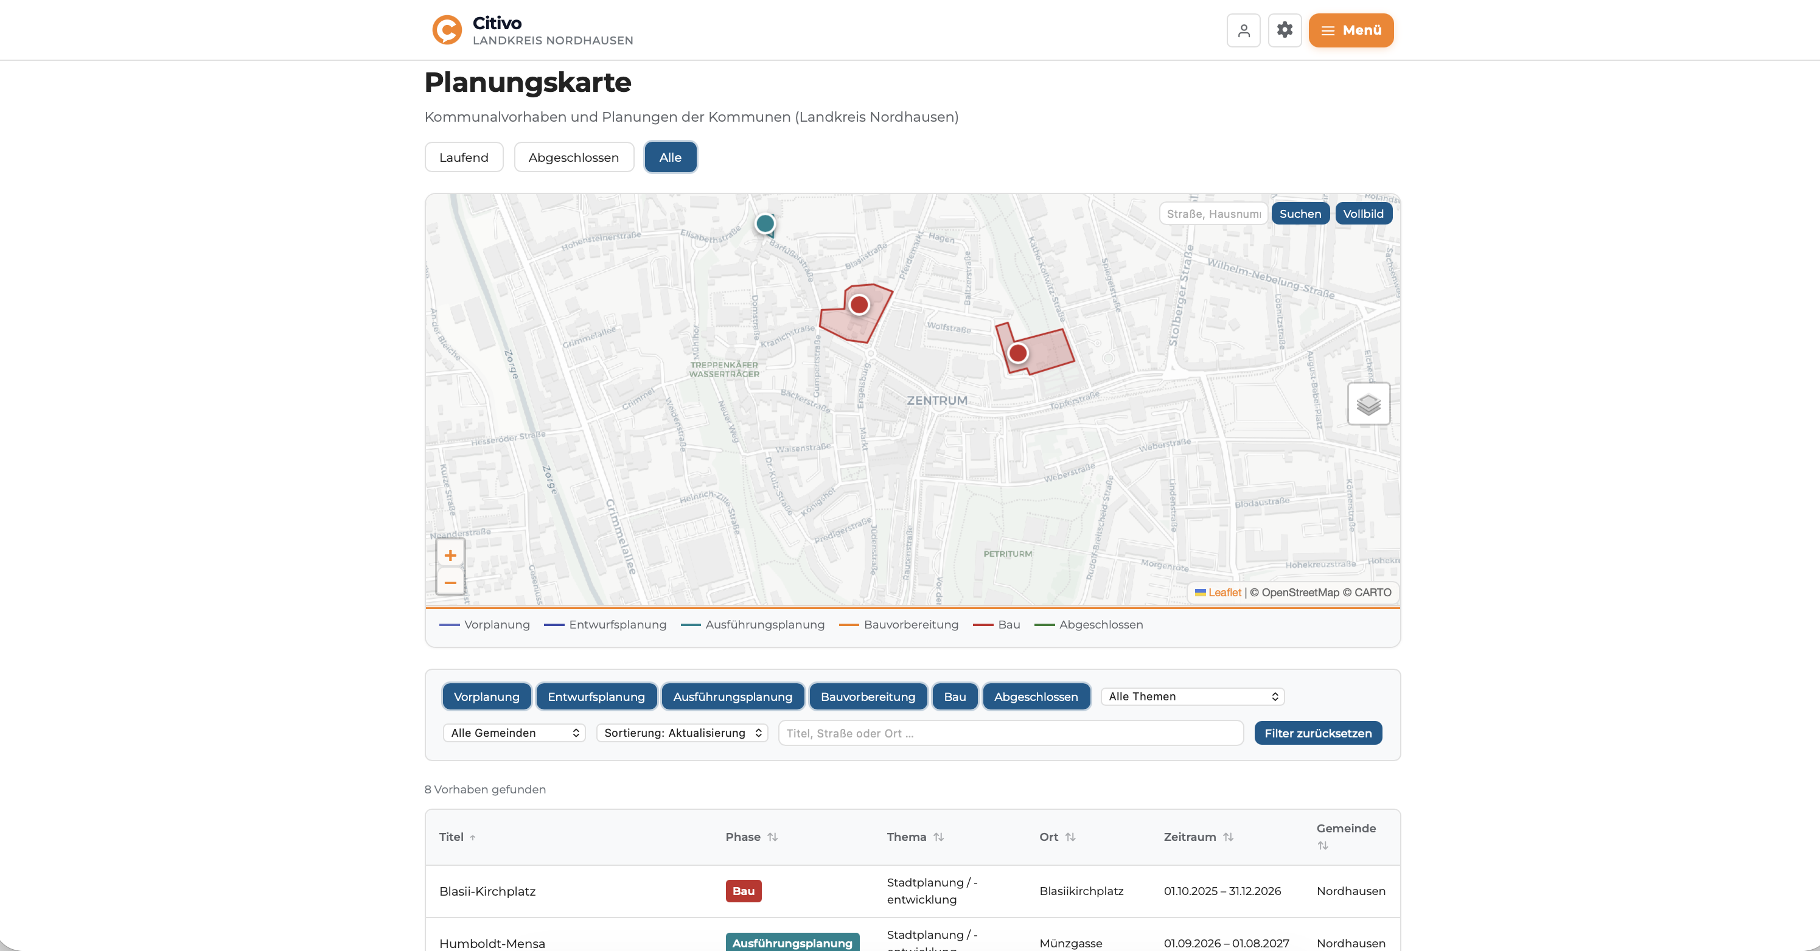Open the settings gear icon
Viewport: 1820px width, 951px height.
[1285, 30]
